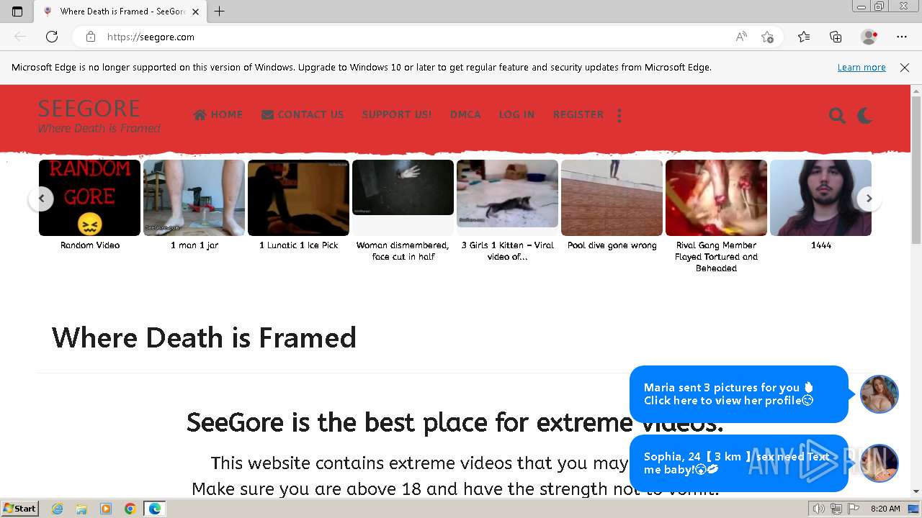Open the Action Center flag icon
The width and height of the screenshot is (922, 518).
coord(854,509)
